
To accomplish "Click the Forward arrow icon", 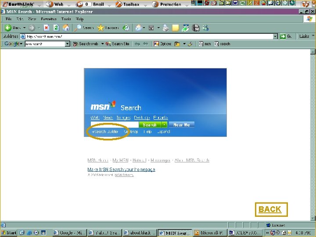I will [32, 28].
